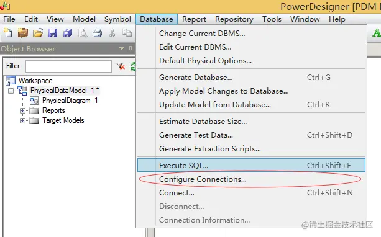The image size is (381, 237).
Task: Open the Edit menu
Action: [x=31, y=19]
